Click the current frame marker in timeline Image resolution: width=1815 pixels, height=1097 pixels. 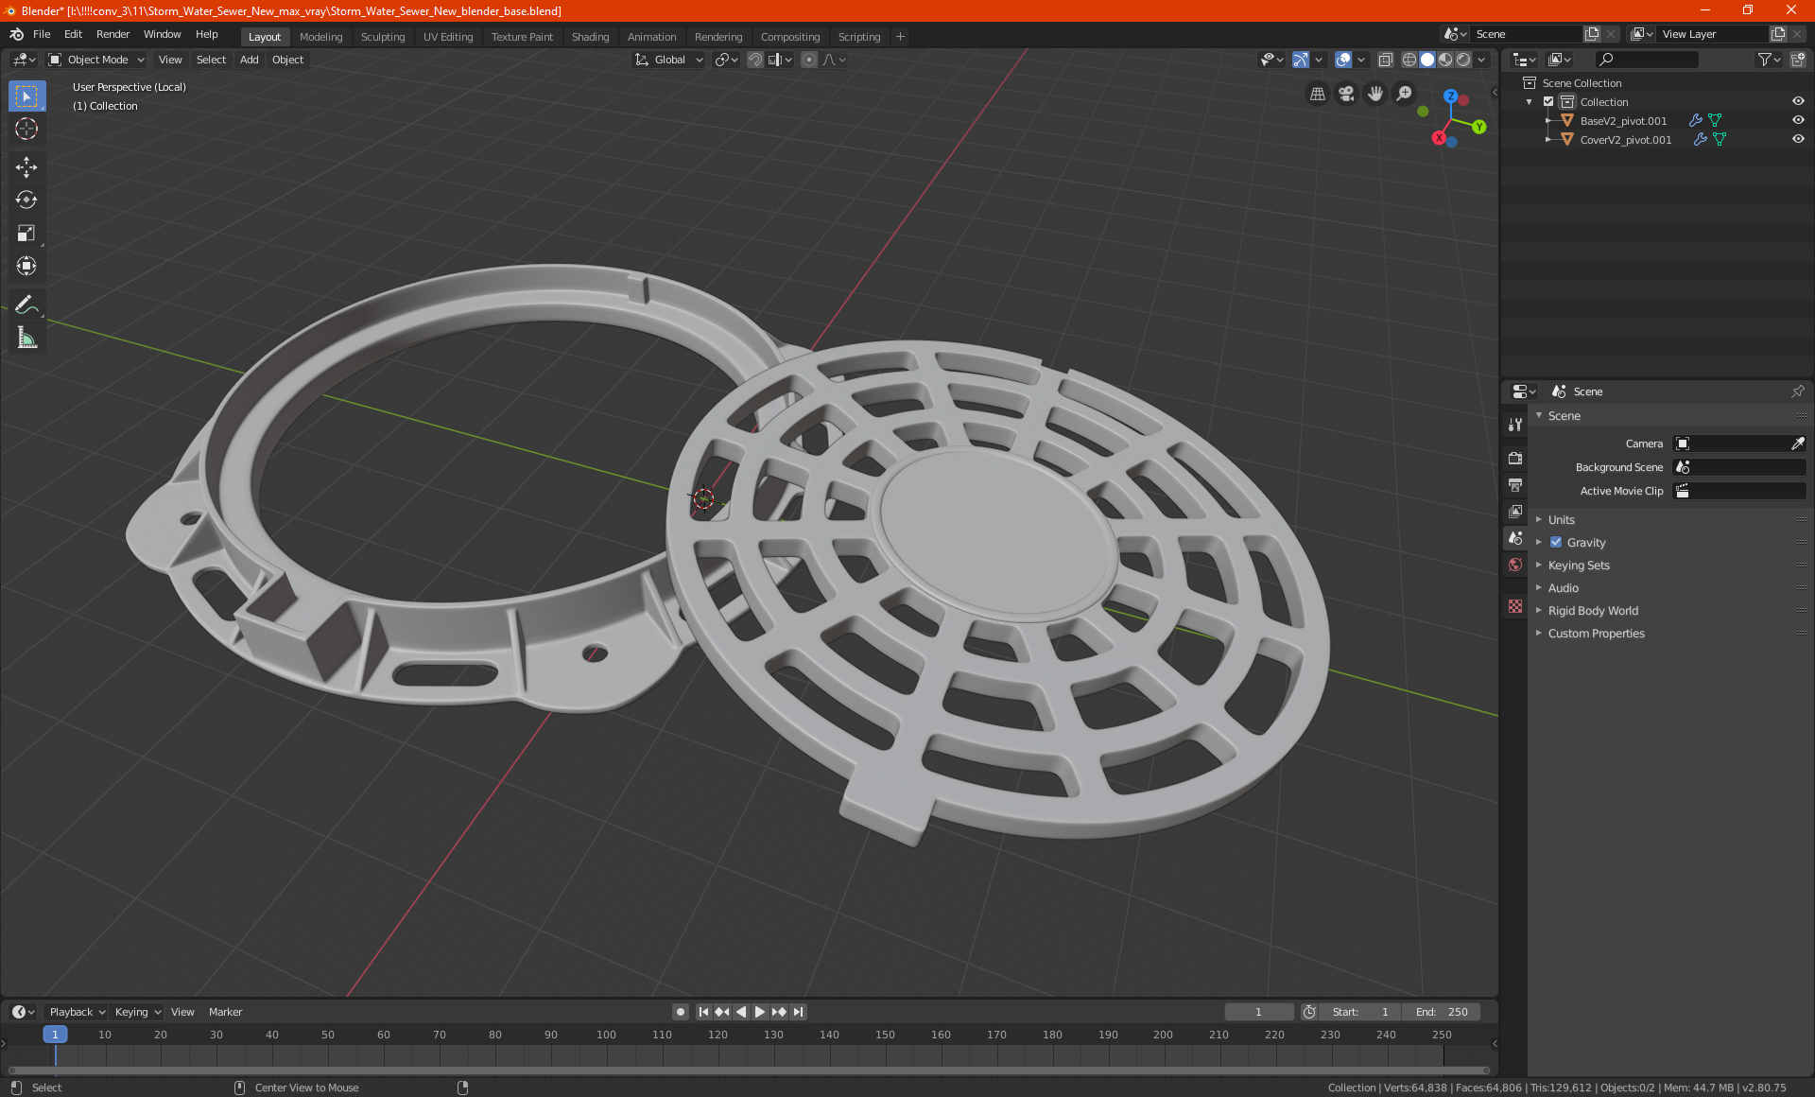(x=55, y=1035)
